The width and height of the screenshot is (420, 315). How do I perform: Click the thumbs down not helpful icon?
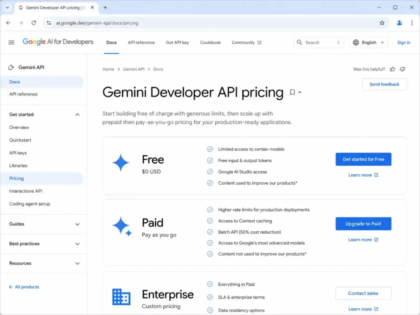pyautogui.click(x=402, y=69)
